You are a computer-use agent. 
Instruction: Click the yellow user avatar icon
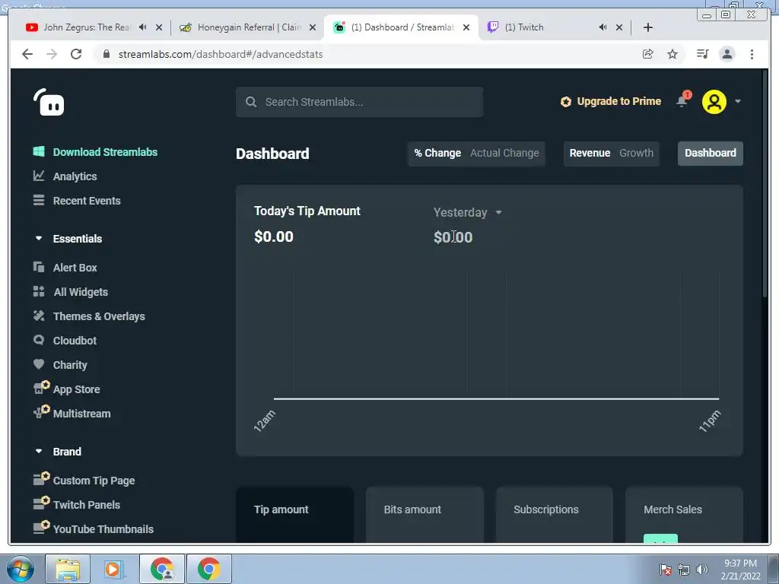pos(714,101)
